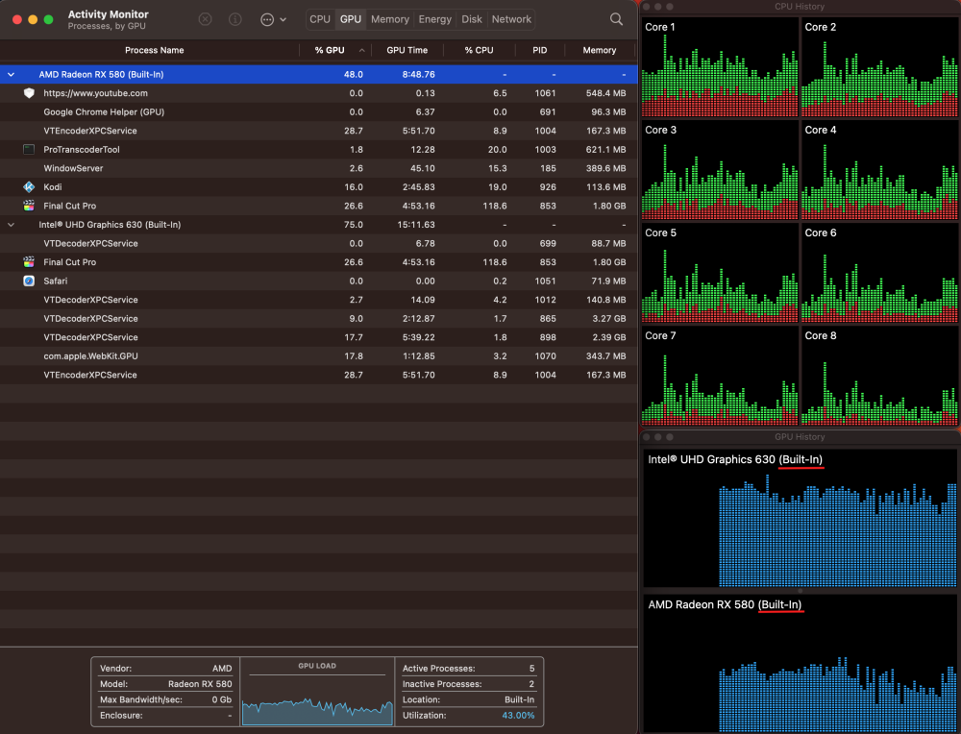
Task: Click the Activity Monitor window title
Action: coord(109,14)
